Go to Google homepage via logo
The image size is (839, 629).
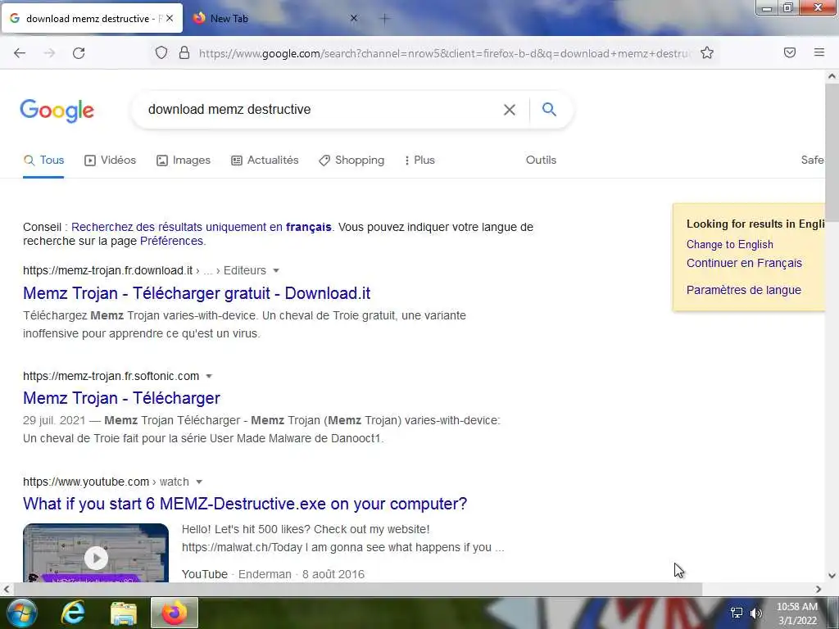tap(57, 111)
